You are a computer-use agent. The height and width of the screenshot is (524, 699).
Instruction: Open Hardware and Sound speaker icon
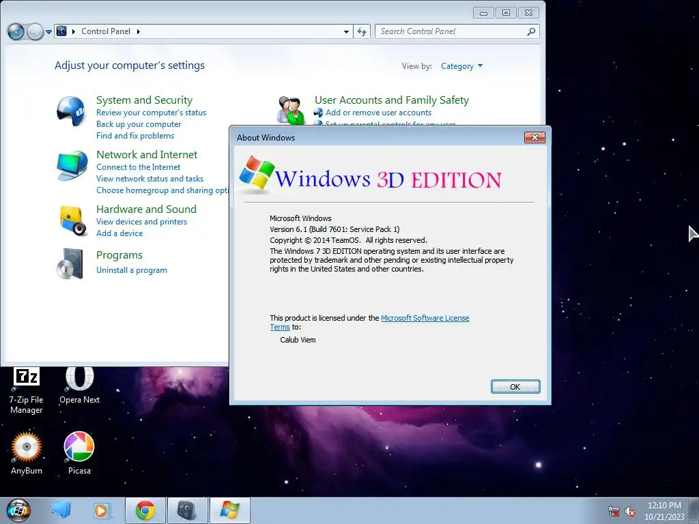(x=72, y=220)
